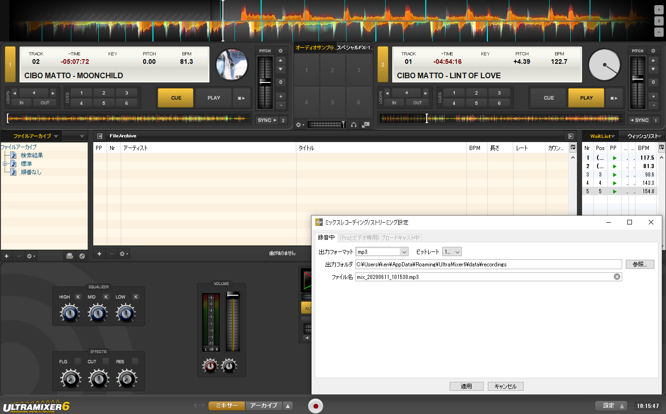Switch to the オーディオサンプラー tab
Viewport: 666px width, 414px height.
click(315, 48)
